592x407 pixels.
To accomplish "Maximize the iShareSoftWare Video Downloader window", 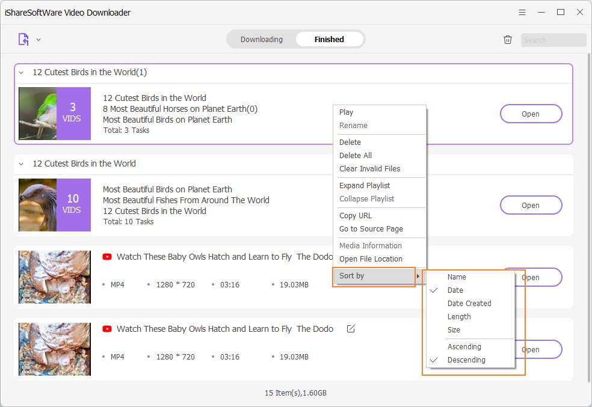I will tap(561, 13).
